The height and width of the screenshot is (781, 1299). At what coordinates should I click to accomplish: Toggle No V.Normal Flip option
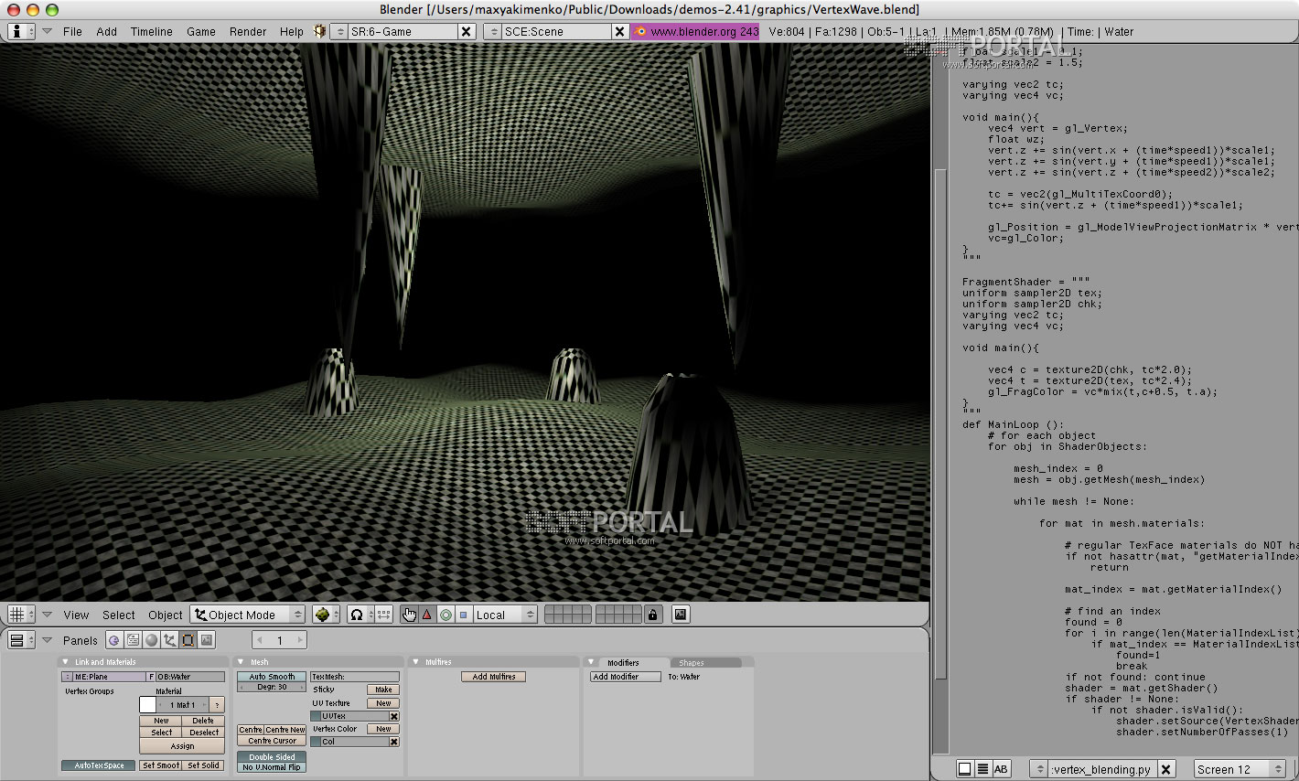[x=272, y=767]
